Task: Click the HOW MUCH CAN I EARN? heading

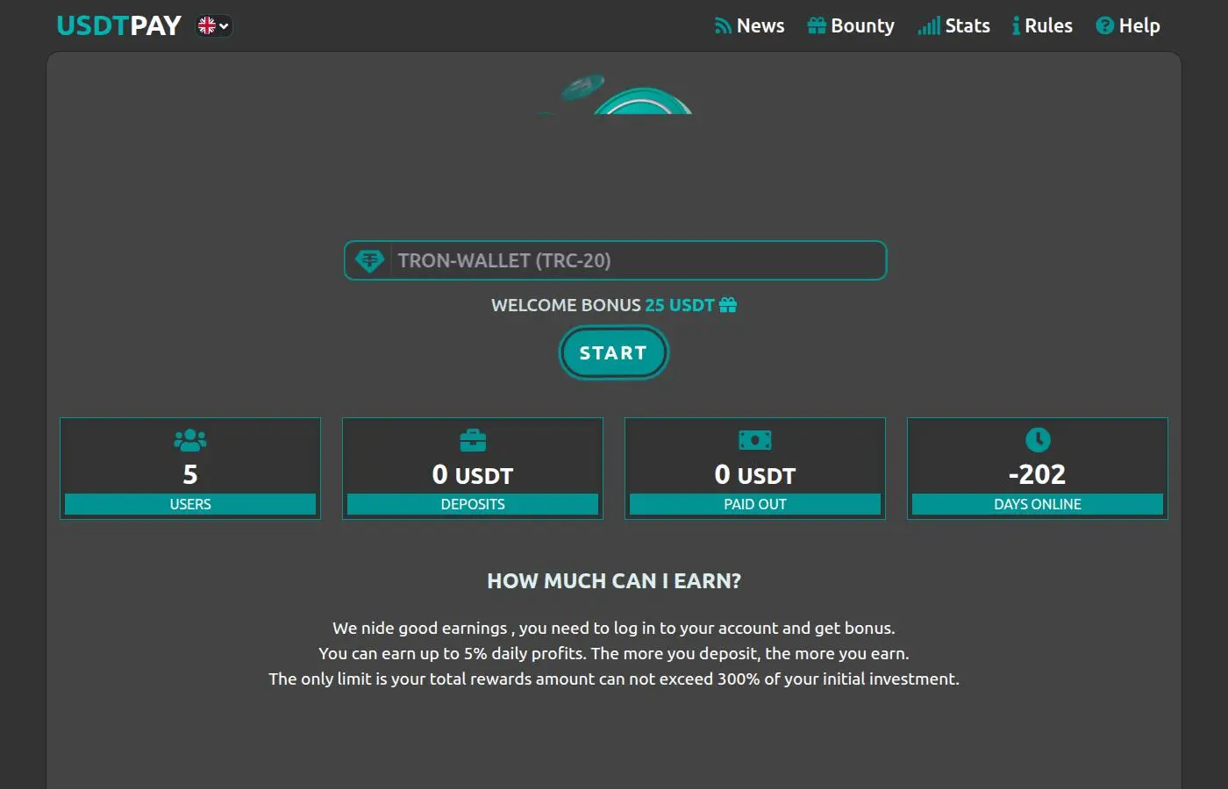Action: click(x=614, y=581)
